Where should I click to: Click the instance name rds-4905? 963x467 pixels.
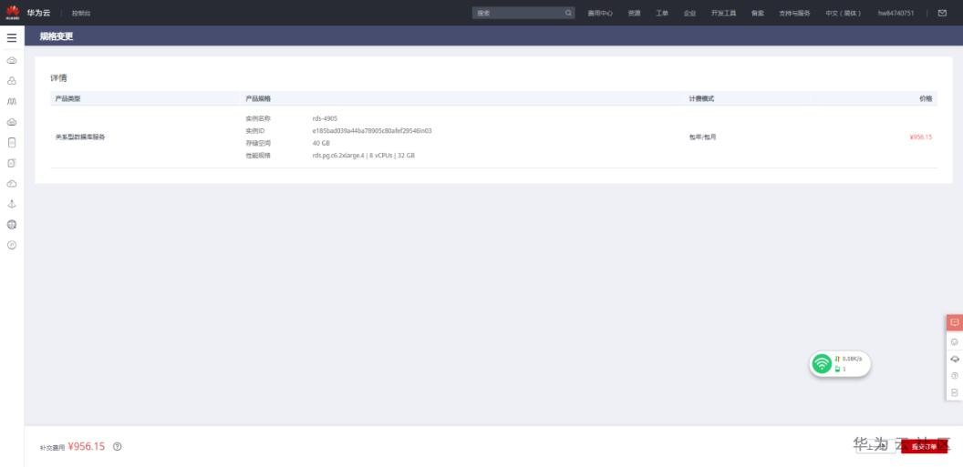[325, 118]
